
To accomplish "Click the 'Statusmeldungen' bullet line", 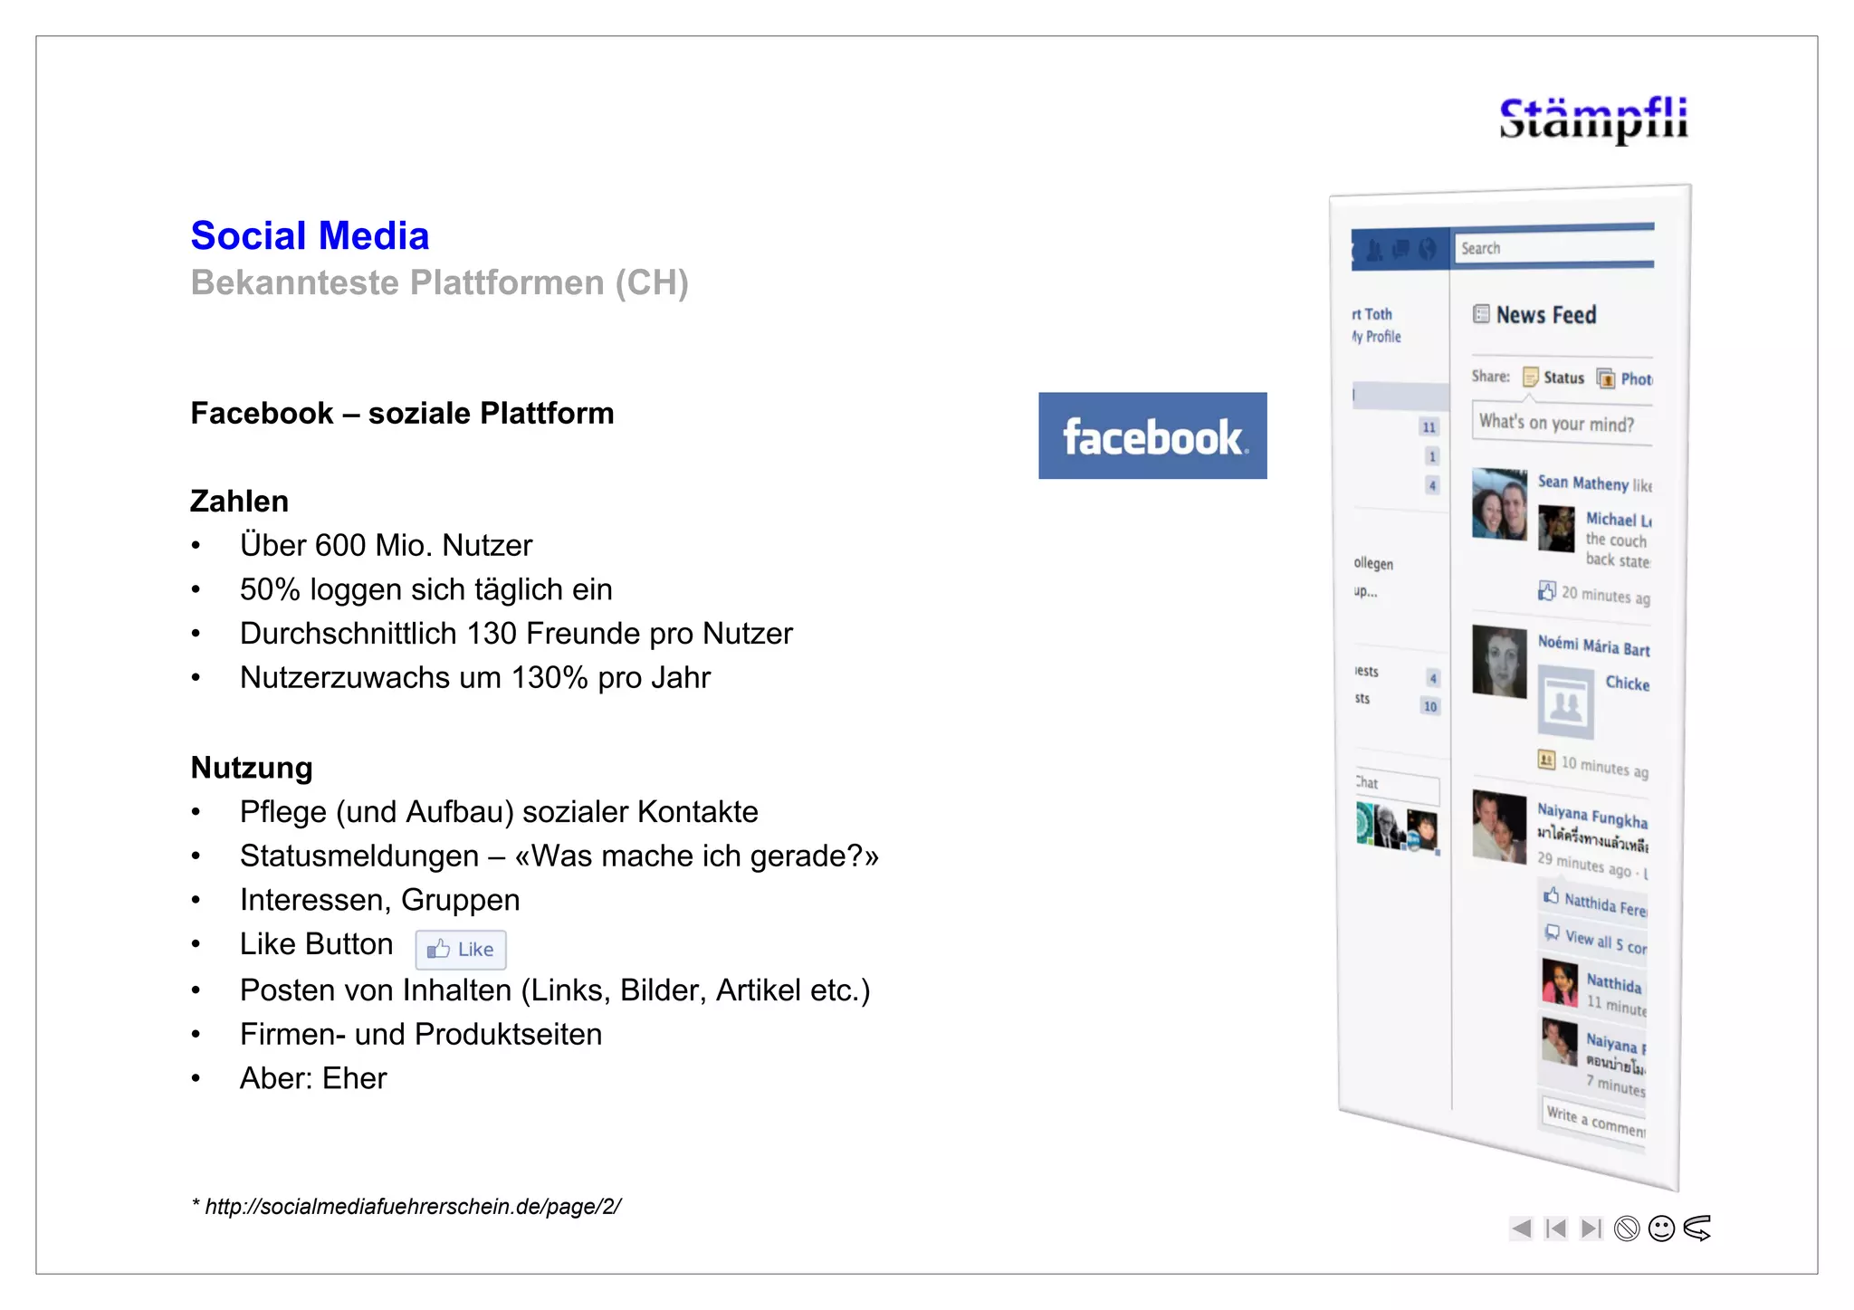I will 559,856.
